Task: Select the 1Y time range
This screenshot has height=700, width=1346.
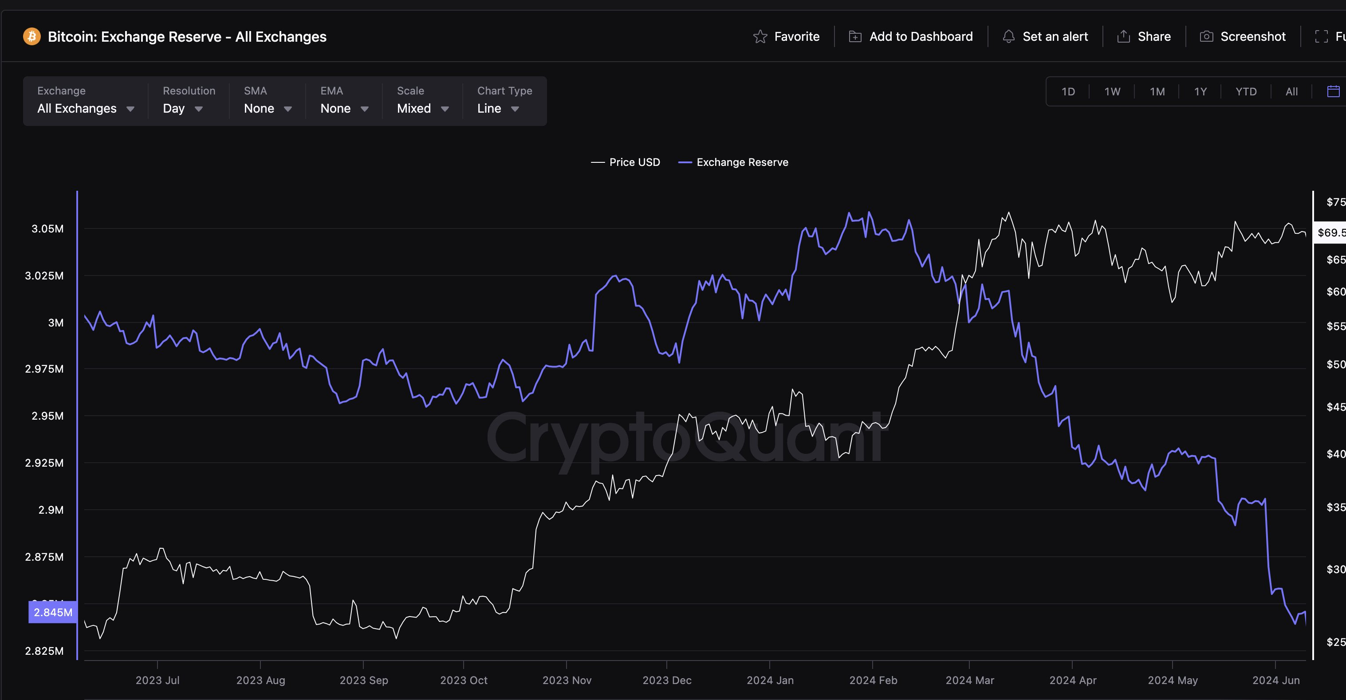Action: click(x=1200, y=91)
